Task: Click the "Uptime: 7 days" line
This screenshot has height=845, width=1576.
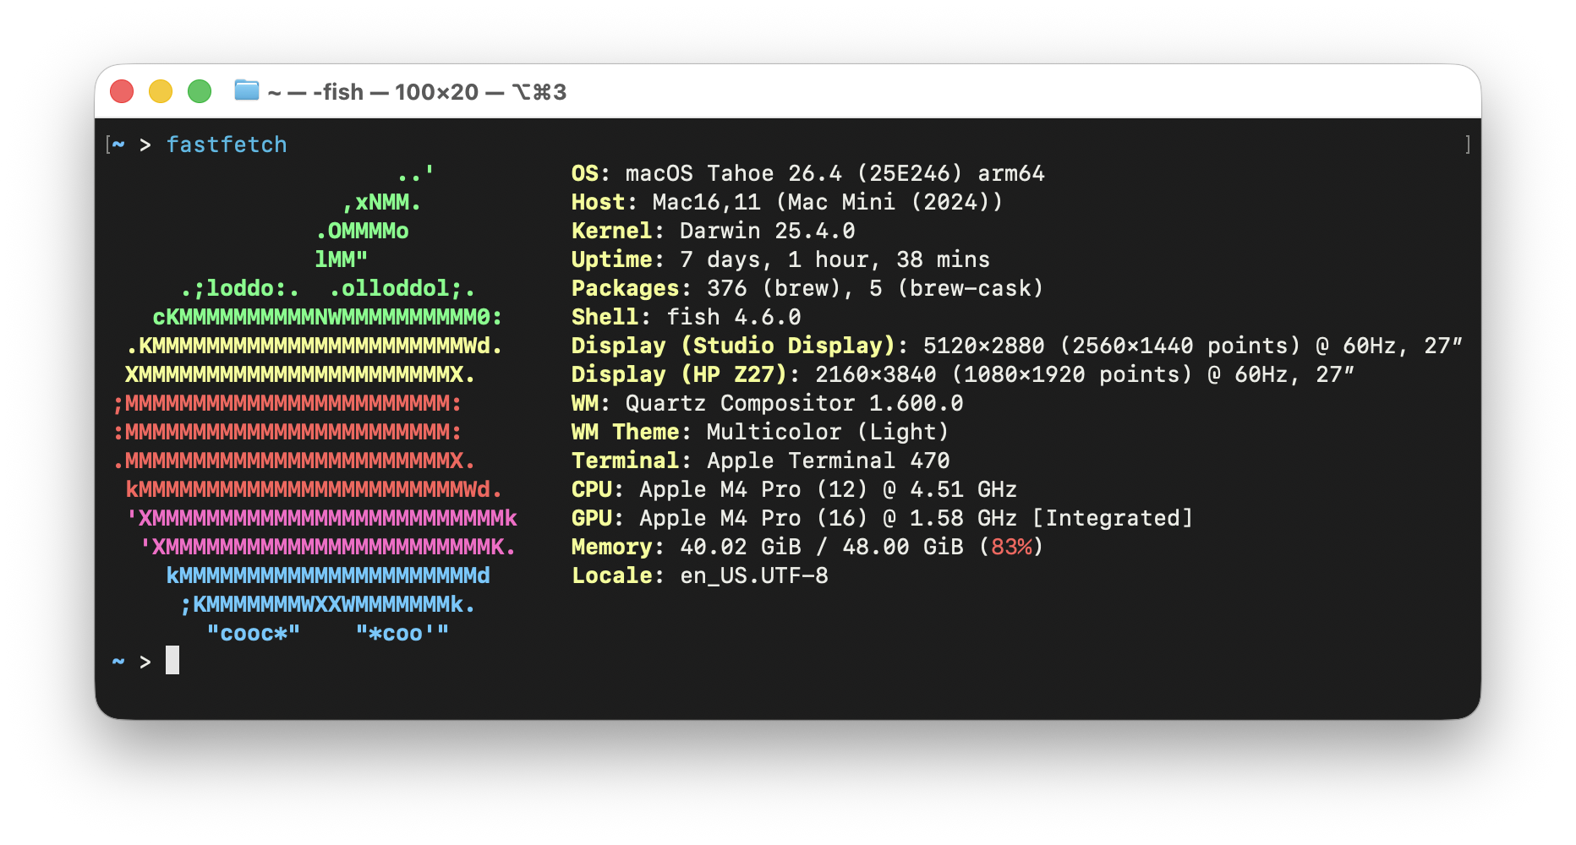Action: [781, 259]
